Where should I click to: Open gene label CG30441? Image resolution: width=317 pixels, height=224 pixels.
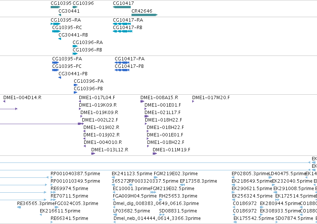[x=69, y=11]
